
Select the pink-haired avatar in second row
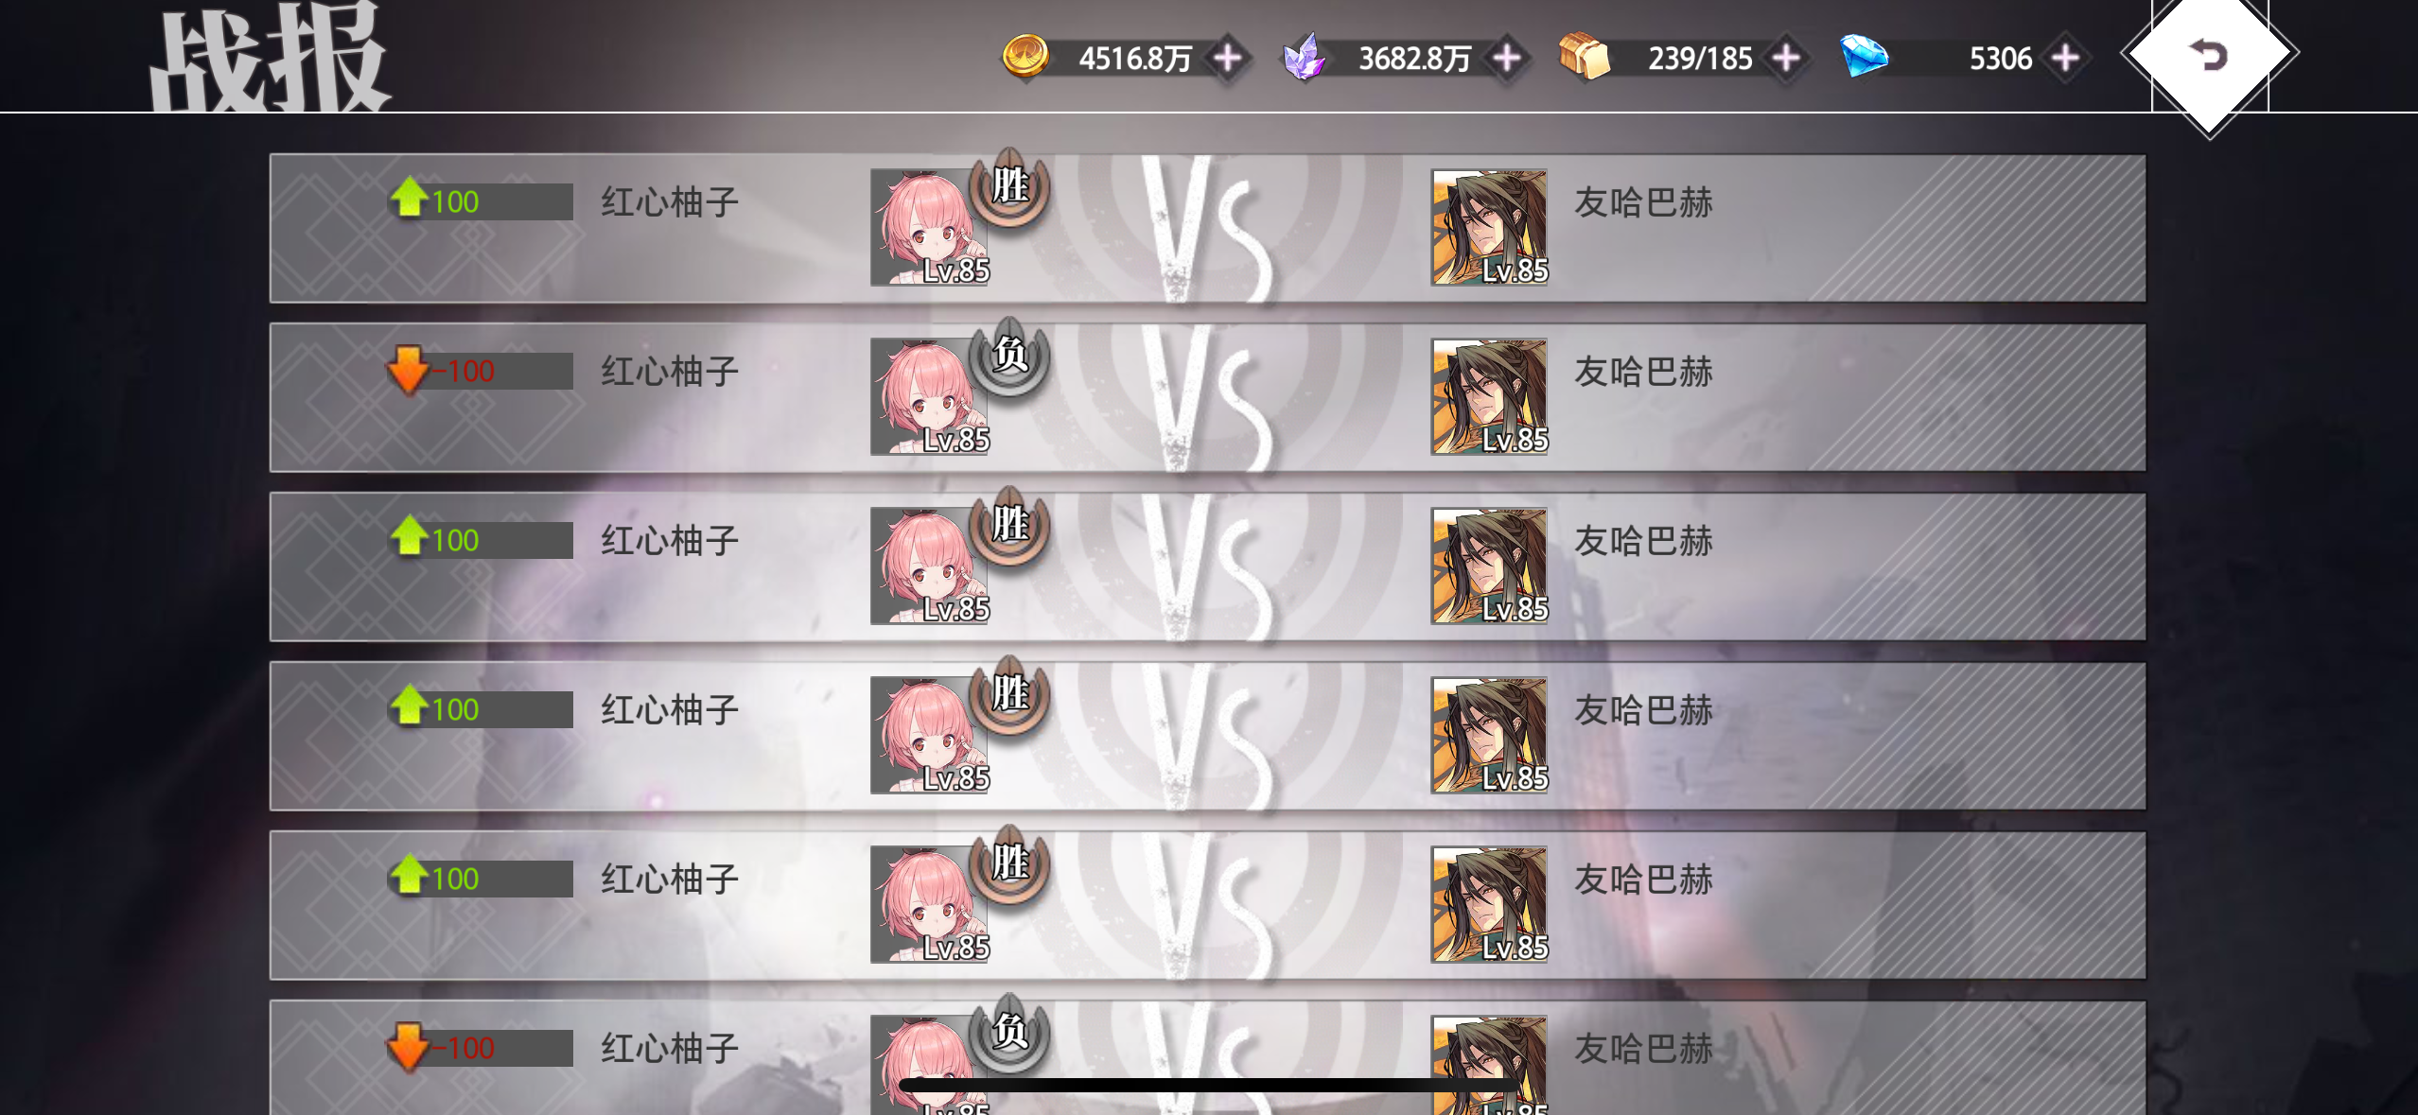click(929, 397)
